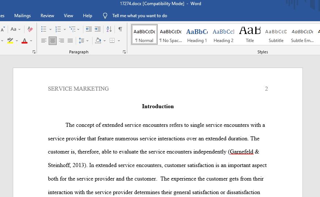Apply the Heading 2 style
The width and height of the screenshot is (320, 197).
[x=223, y=34]
